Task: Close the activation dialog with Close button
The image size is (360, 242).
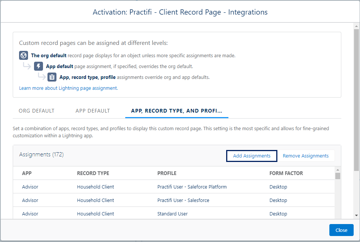Action: pyautogui.click(x=341, y=230)
